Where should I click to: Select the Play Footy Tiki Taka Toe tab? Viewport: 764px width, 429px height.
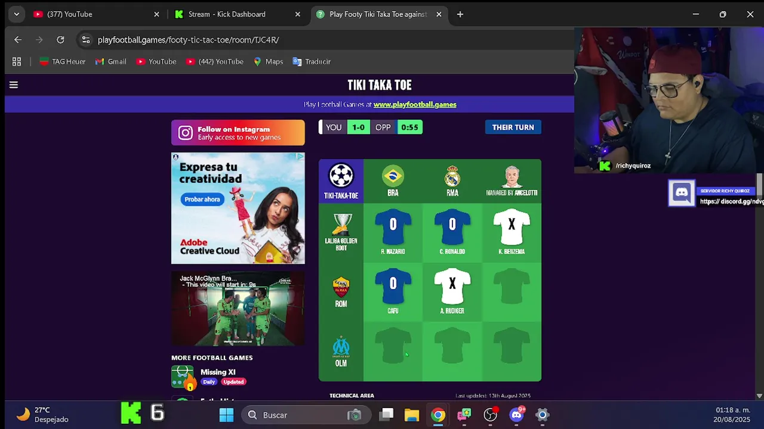point(378,14)
